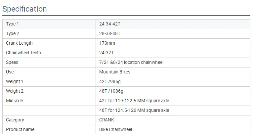Click the Crank Length label

tap(19, 43)
